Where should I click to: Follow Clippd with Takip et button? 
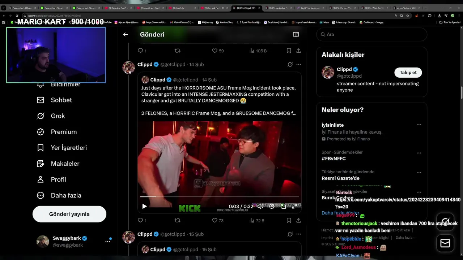pos(408,72)
